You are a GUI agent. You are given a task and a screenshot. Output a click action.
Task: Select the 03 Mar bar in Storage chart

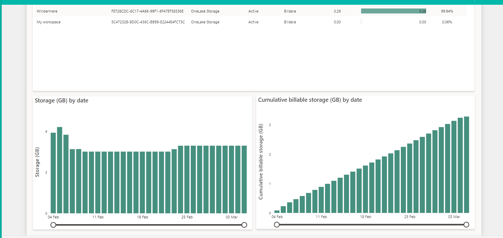[x=231, y=180]
